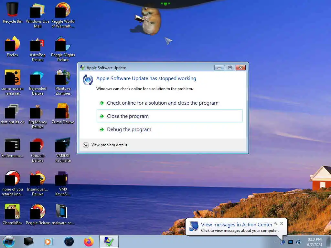Click 'Apple Software Update has stopped working' heading
The image size is (331, 248).
(x=146, y=78)
